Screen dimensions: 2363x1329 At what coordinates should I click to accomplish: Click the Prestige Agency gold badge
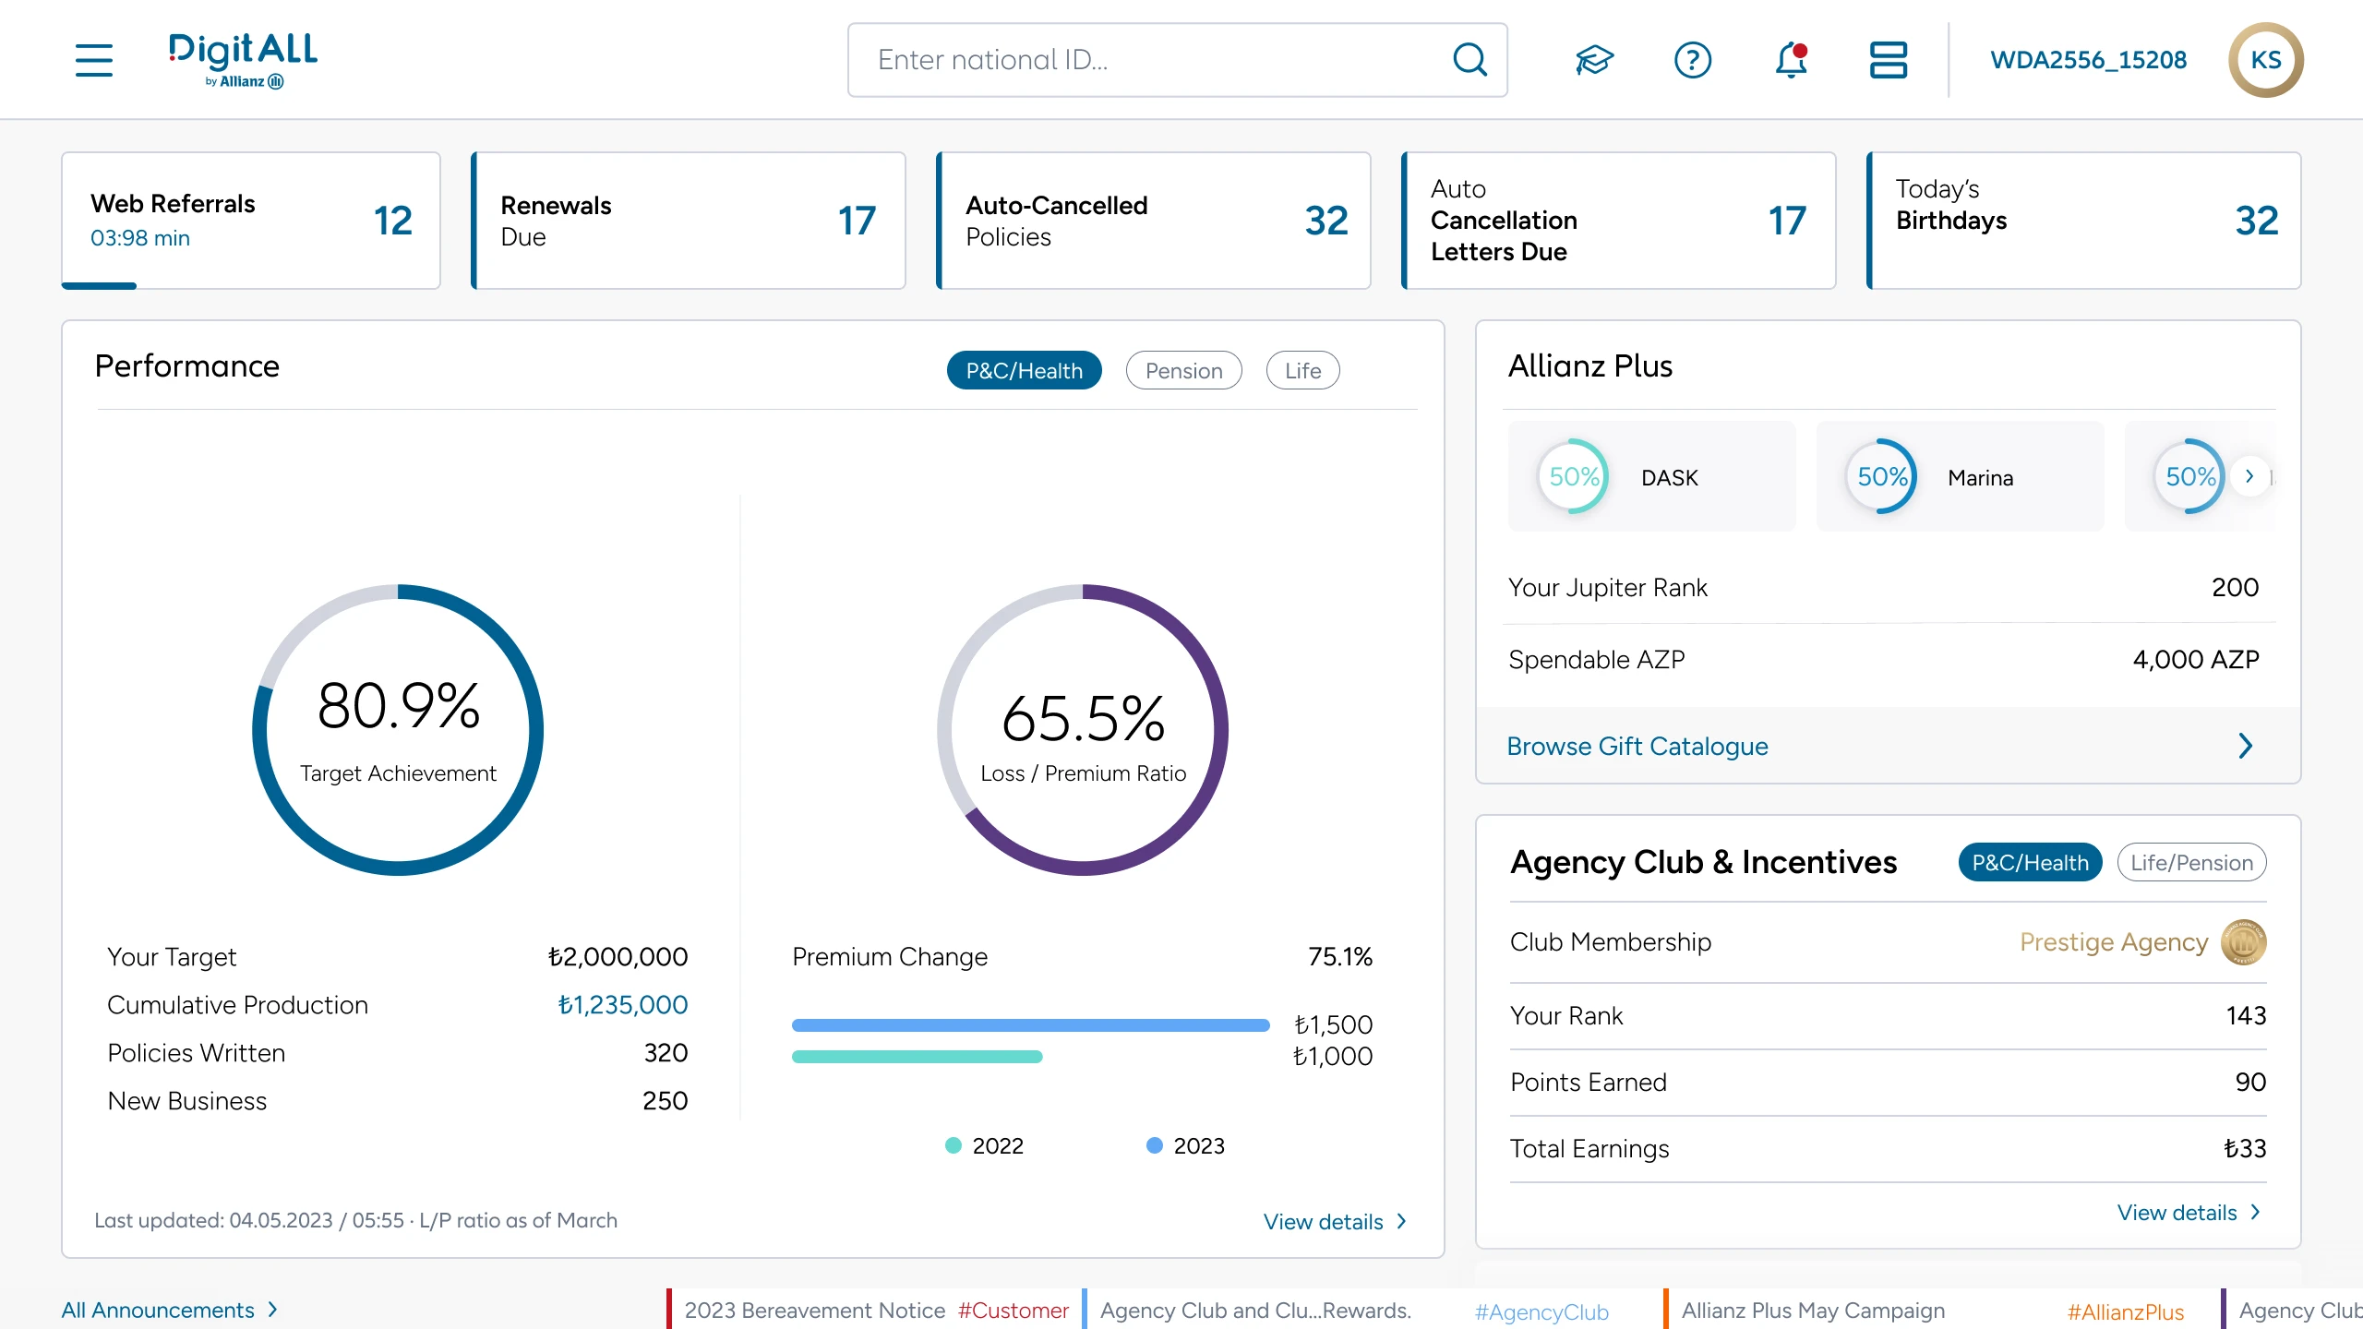point(2244,942)
